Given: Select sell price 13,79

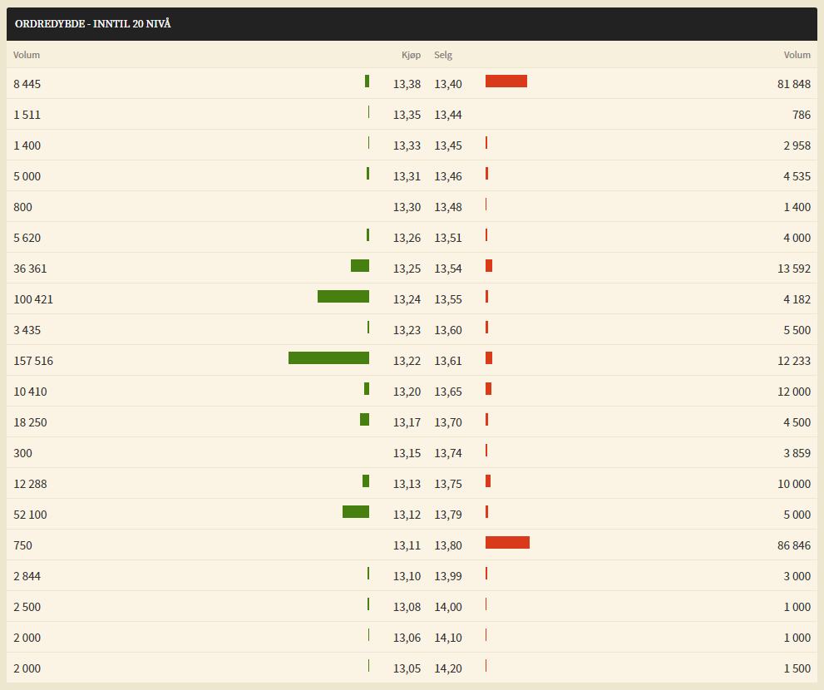Looking at the screenshot, I should pyautogui.click(x=447, y=515).
